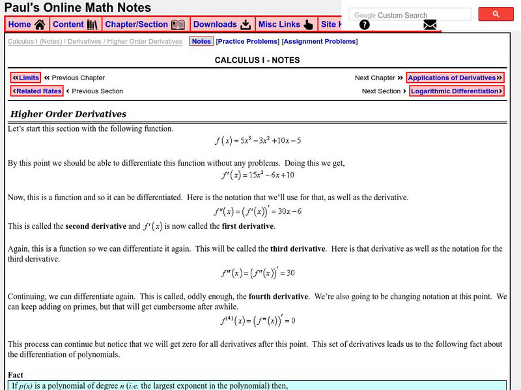The width and height of the screenshot is (521, 390).
Task: Select the Notes tab
Action: pyautogui.click(x=201, y=41)
